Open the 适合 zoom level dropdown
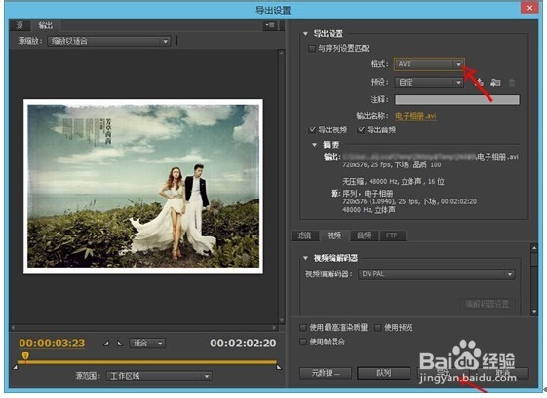This screenshot has width=547, height=398. coord(147,344)
